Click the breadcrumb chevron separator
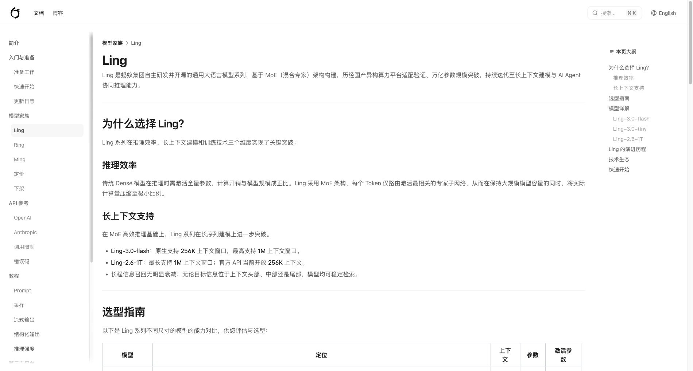 (127, 43)
